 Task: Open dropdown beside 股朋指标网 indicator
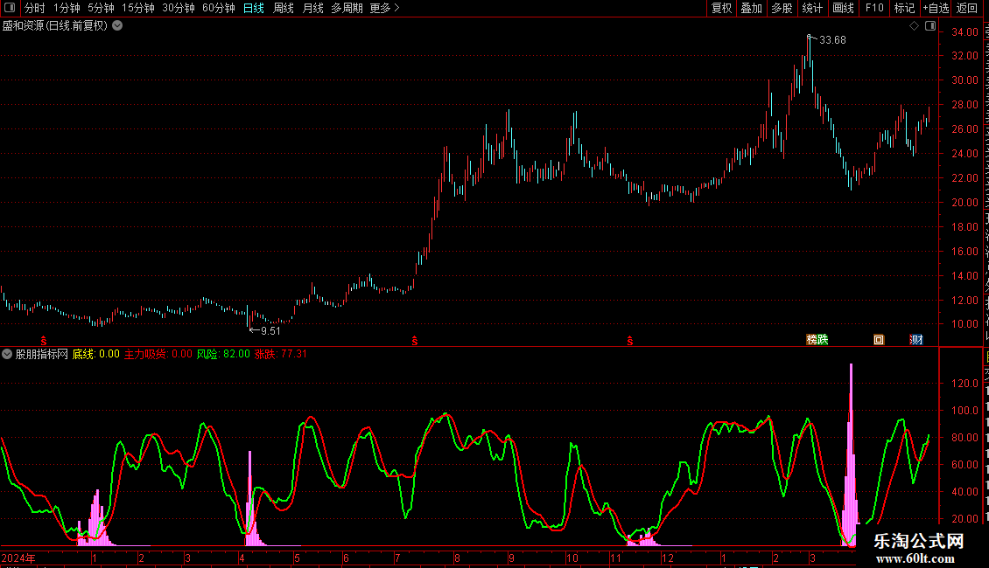coord(7,354)
